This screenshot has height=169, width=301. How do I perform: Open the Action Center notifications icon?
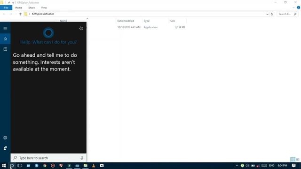293,166
